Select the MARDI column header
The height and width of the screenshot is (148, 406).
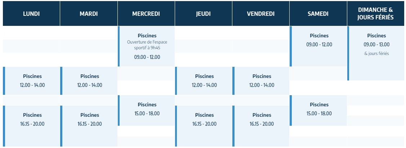click(x=89, y=13)
